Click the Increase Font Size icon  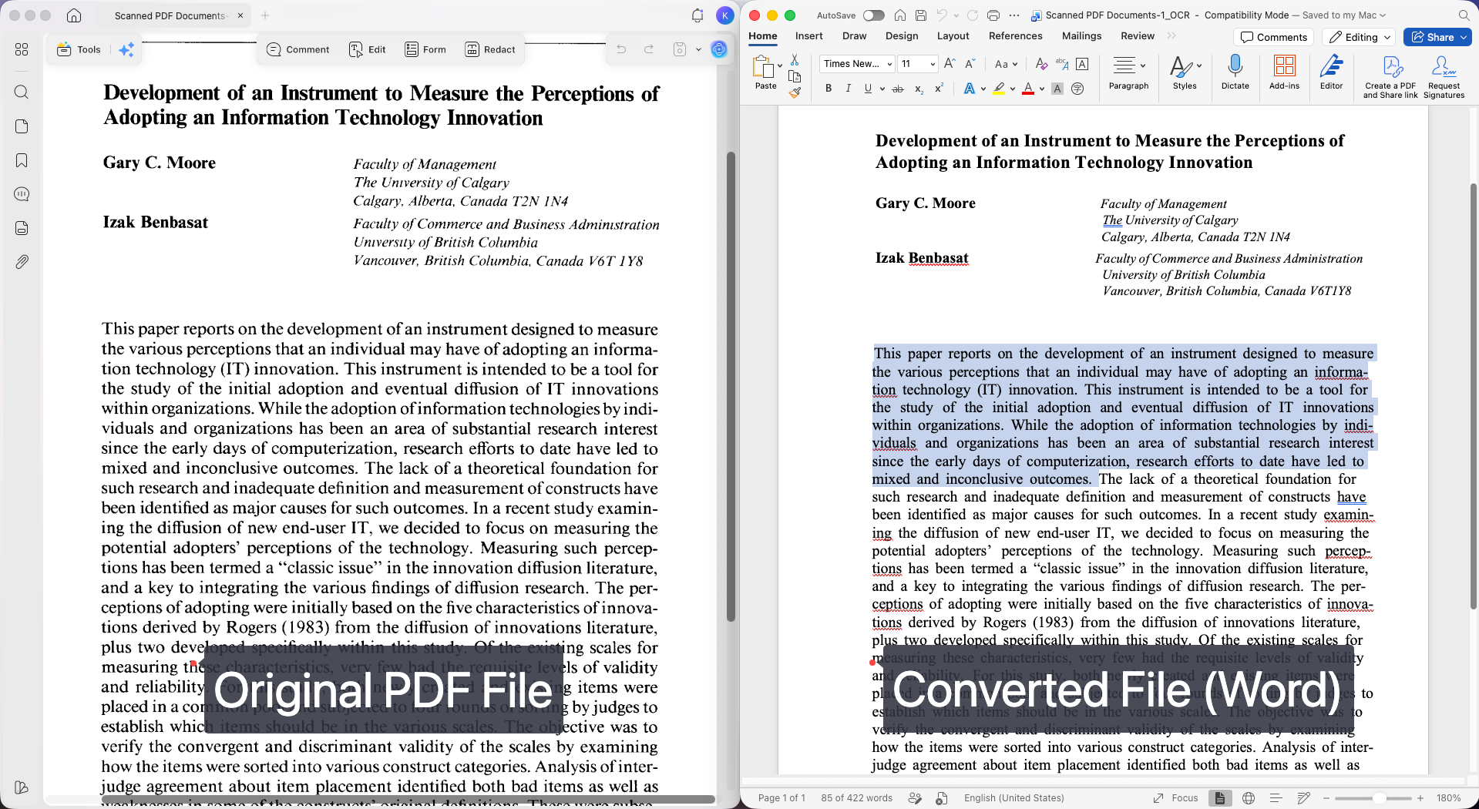950,64
